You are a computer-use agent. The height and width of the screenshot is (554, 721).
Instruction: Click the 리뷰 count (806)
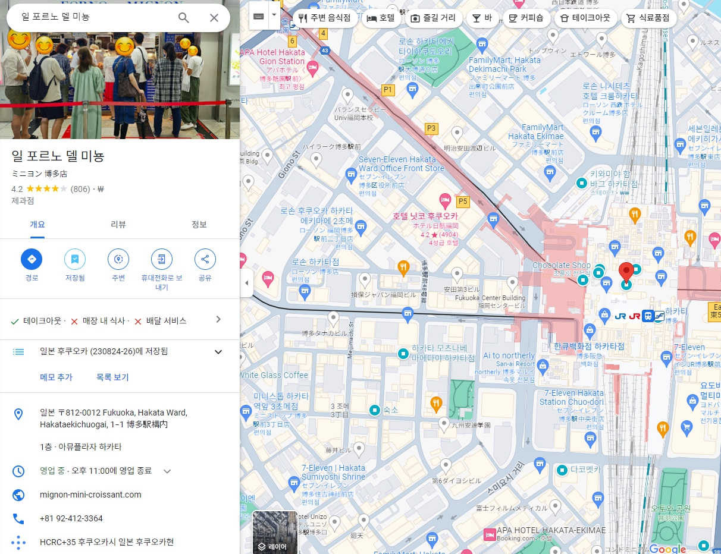80,189
